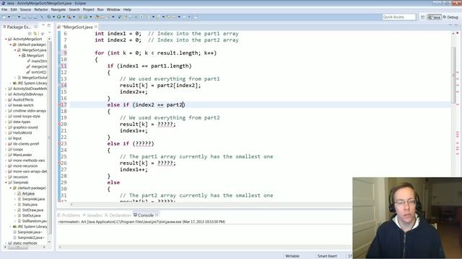
Task: Switch to the Javadoc tab
Action: coord(92,215)
